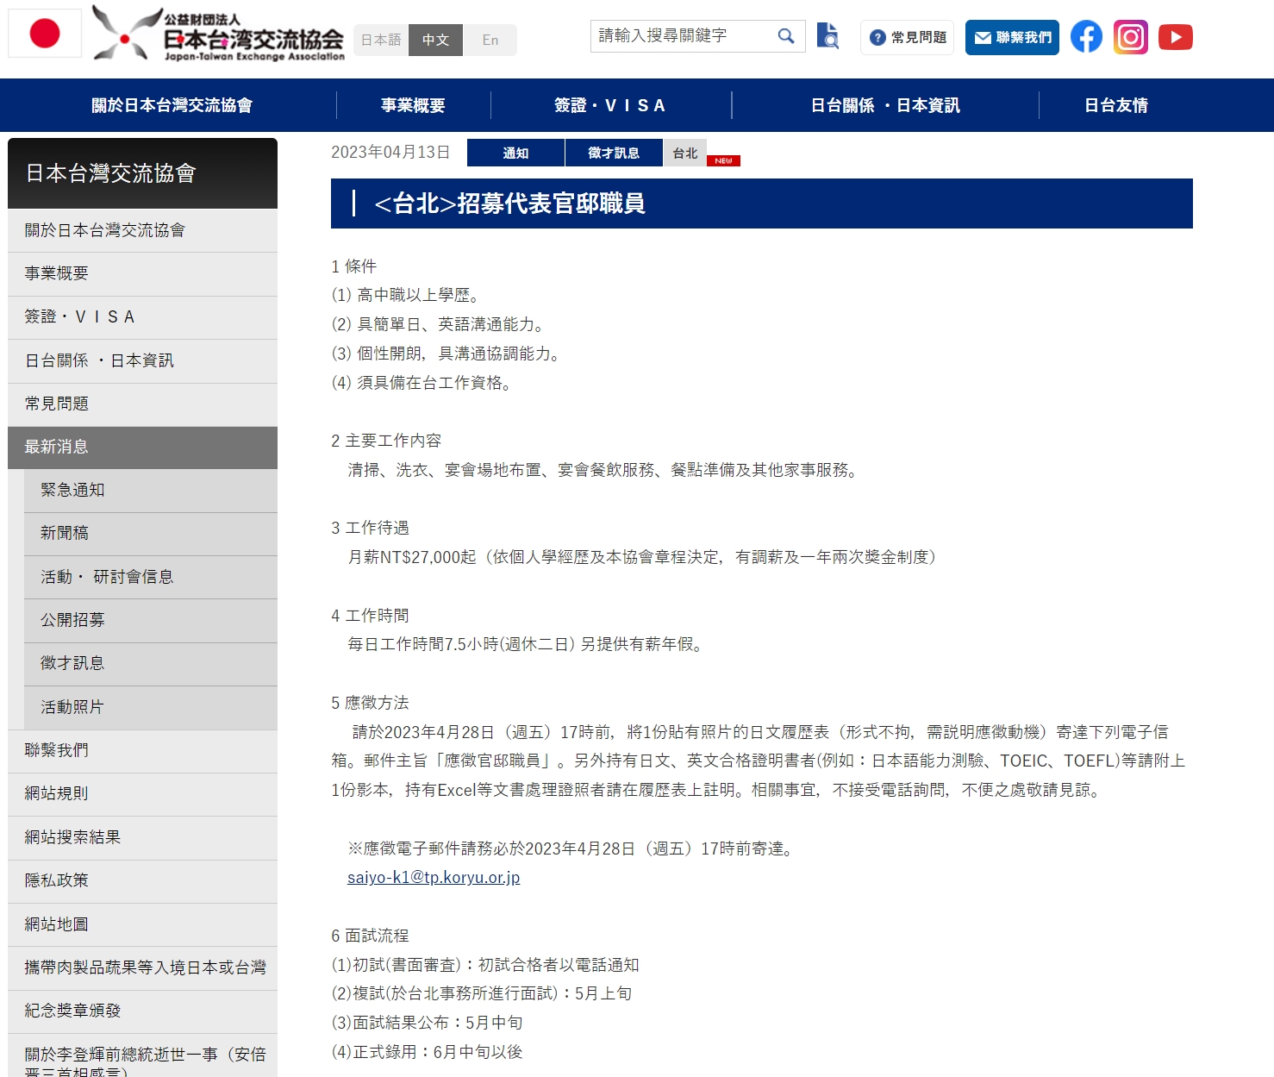The width and height of the screenshot is (1274, 1077).
Task: Open sidebar link 紀念獎章頒發
Action: coord(143,1011)
